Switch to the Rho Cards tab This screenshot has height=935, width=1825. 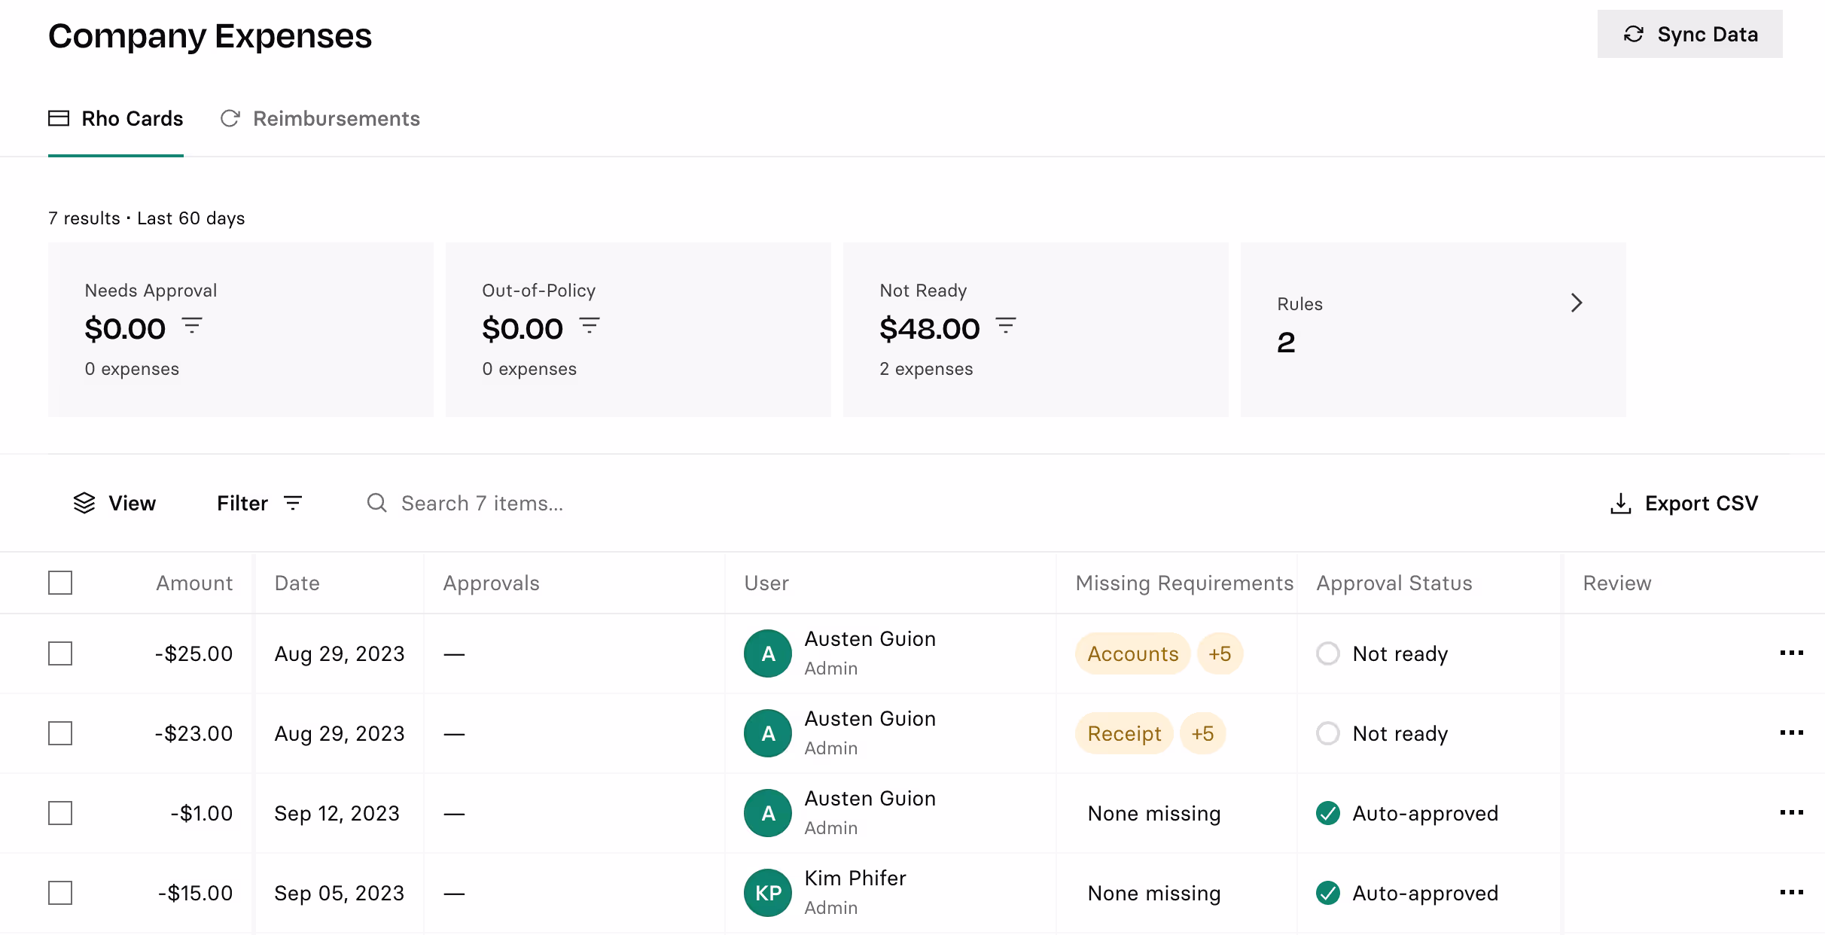pyautogui.click(x=116, y=118)
